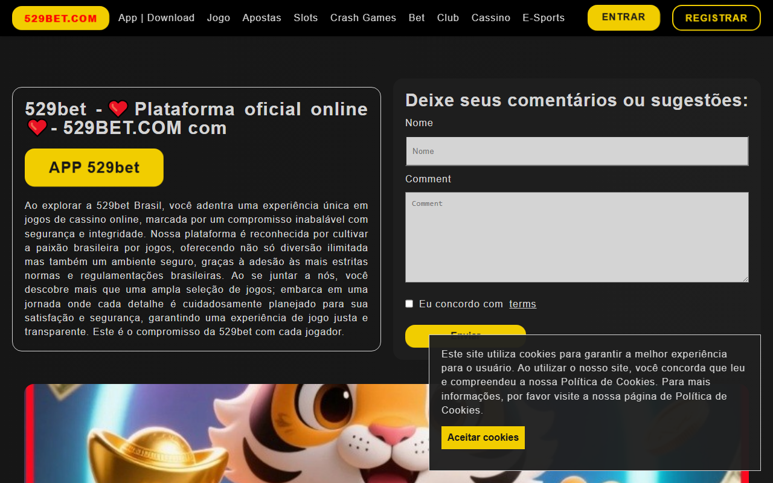
Task: Open the Club navigation item
Action: tap(448, 18)
